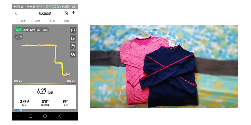Tap the share icon in the header
Image resolution: width=251 pixels, height=125 pixels.
coord(74,13)
